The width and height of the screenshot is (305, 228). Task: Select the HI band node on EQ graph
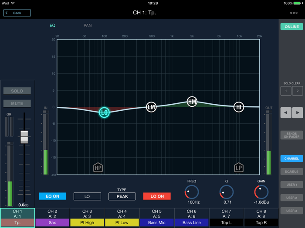tap(239, 107)
